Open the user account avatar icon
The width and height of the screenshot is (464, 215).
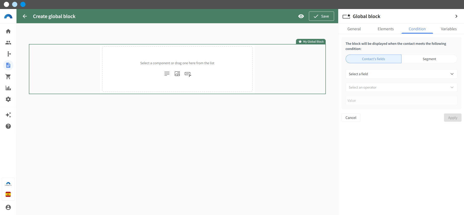tap(8, 207)
